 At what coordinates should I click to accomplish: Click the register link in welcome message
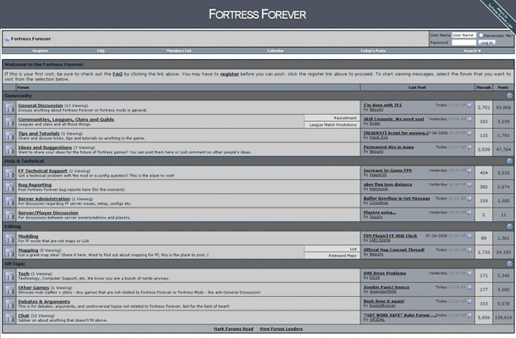pyautogui.click(x=230, y=74)
